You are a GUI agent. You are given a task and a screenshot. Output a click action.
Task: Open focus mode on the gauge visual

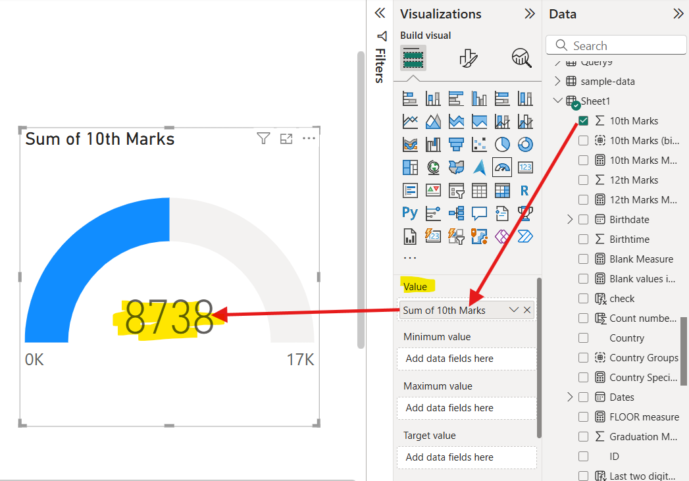coord(286,138)
